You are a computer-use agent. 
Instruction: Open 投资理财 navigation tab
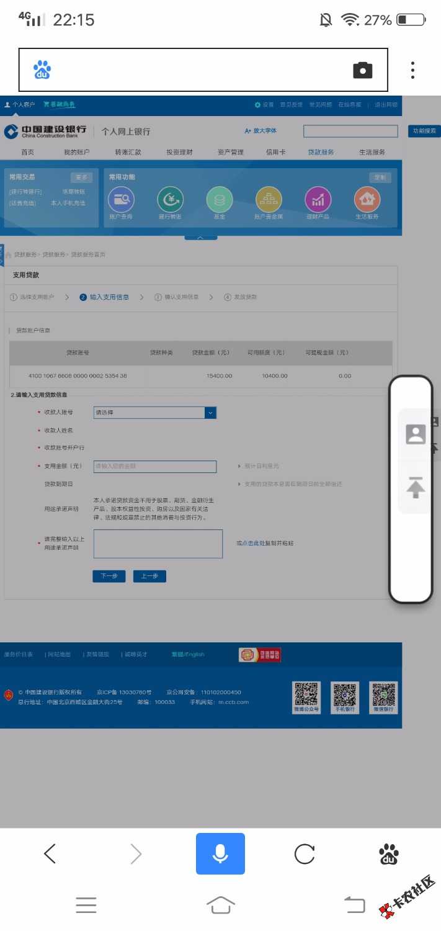[x=179, y=152]
